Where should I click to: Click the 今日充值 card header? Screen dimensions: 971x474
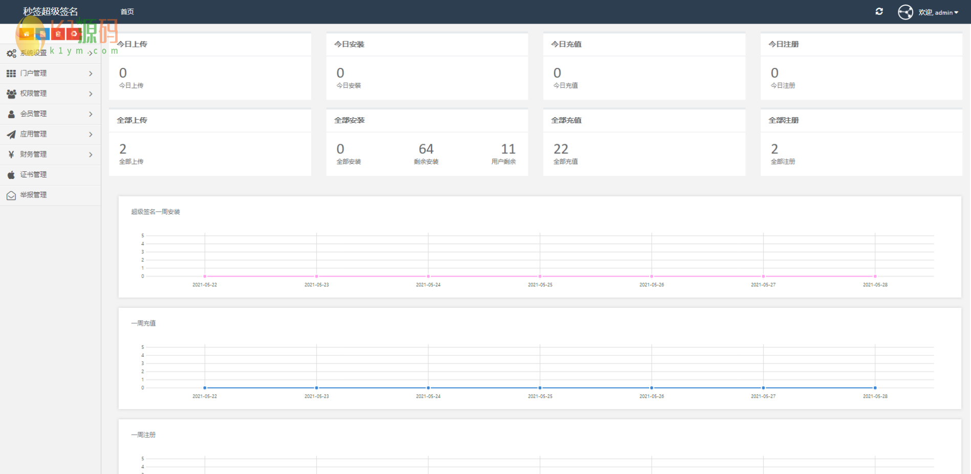(x=644, y=44)
